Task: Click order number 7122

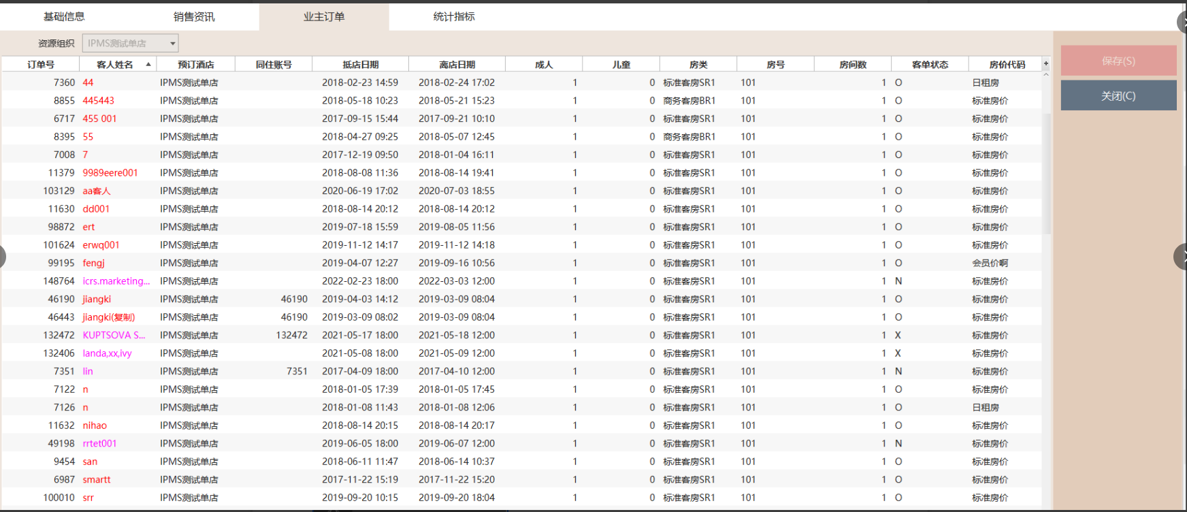Action: (x=64, y=389)
